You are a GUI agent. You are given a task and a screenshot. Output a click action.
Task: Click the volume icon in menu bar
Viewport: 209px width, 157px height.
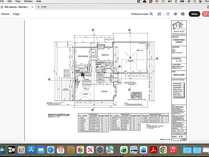[170, 1]
